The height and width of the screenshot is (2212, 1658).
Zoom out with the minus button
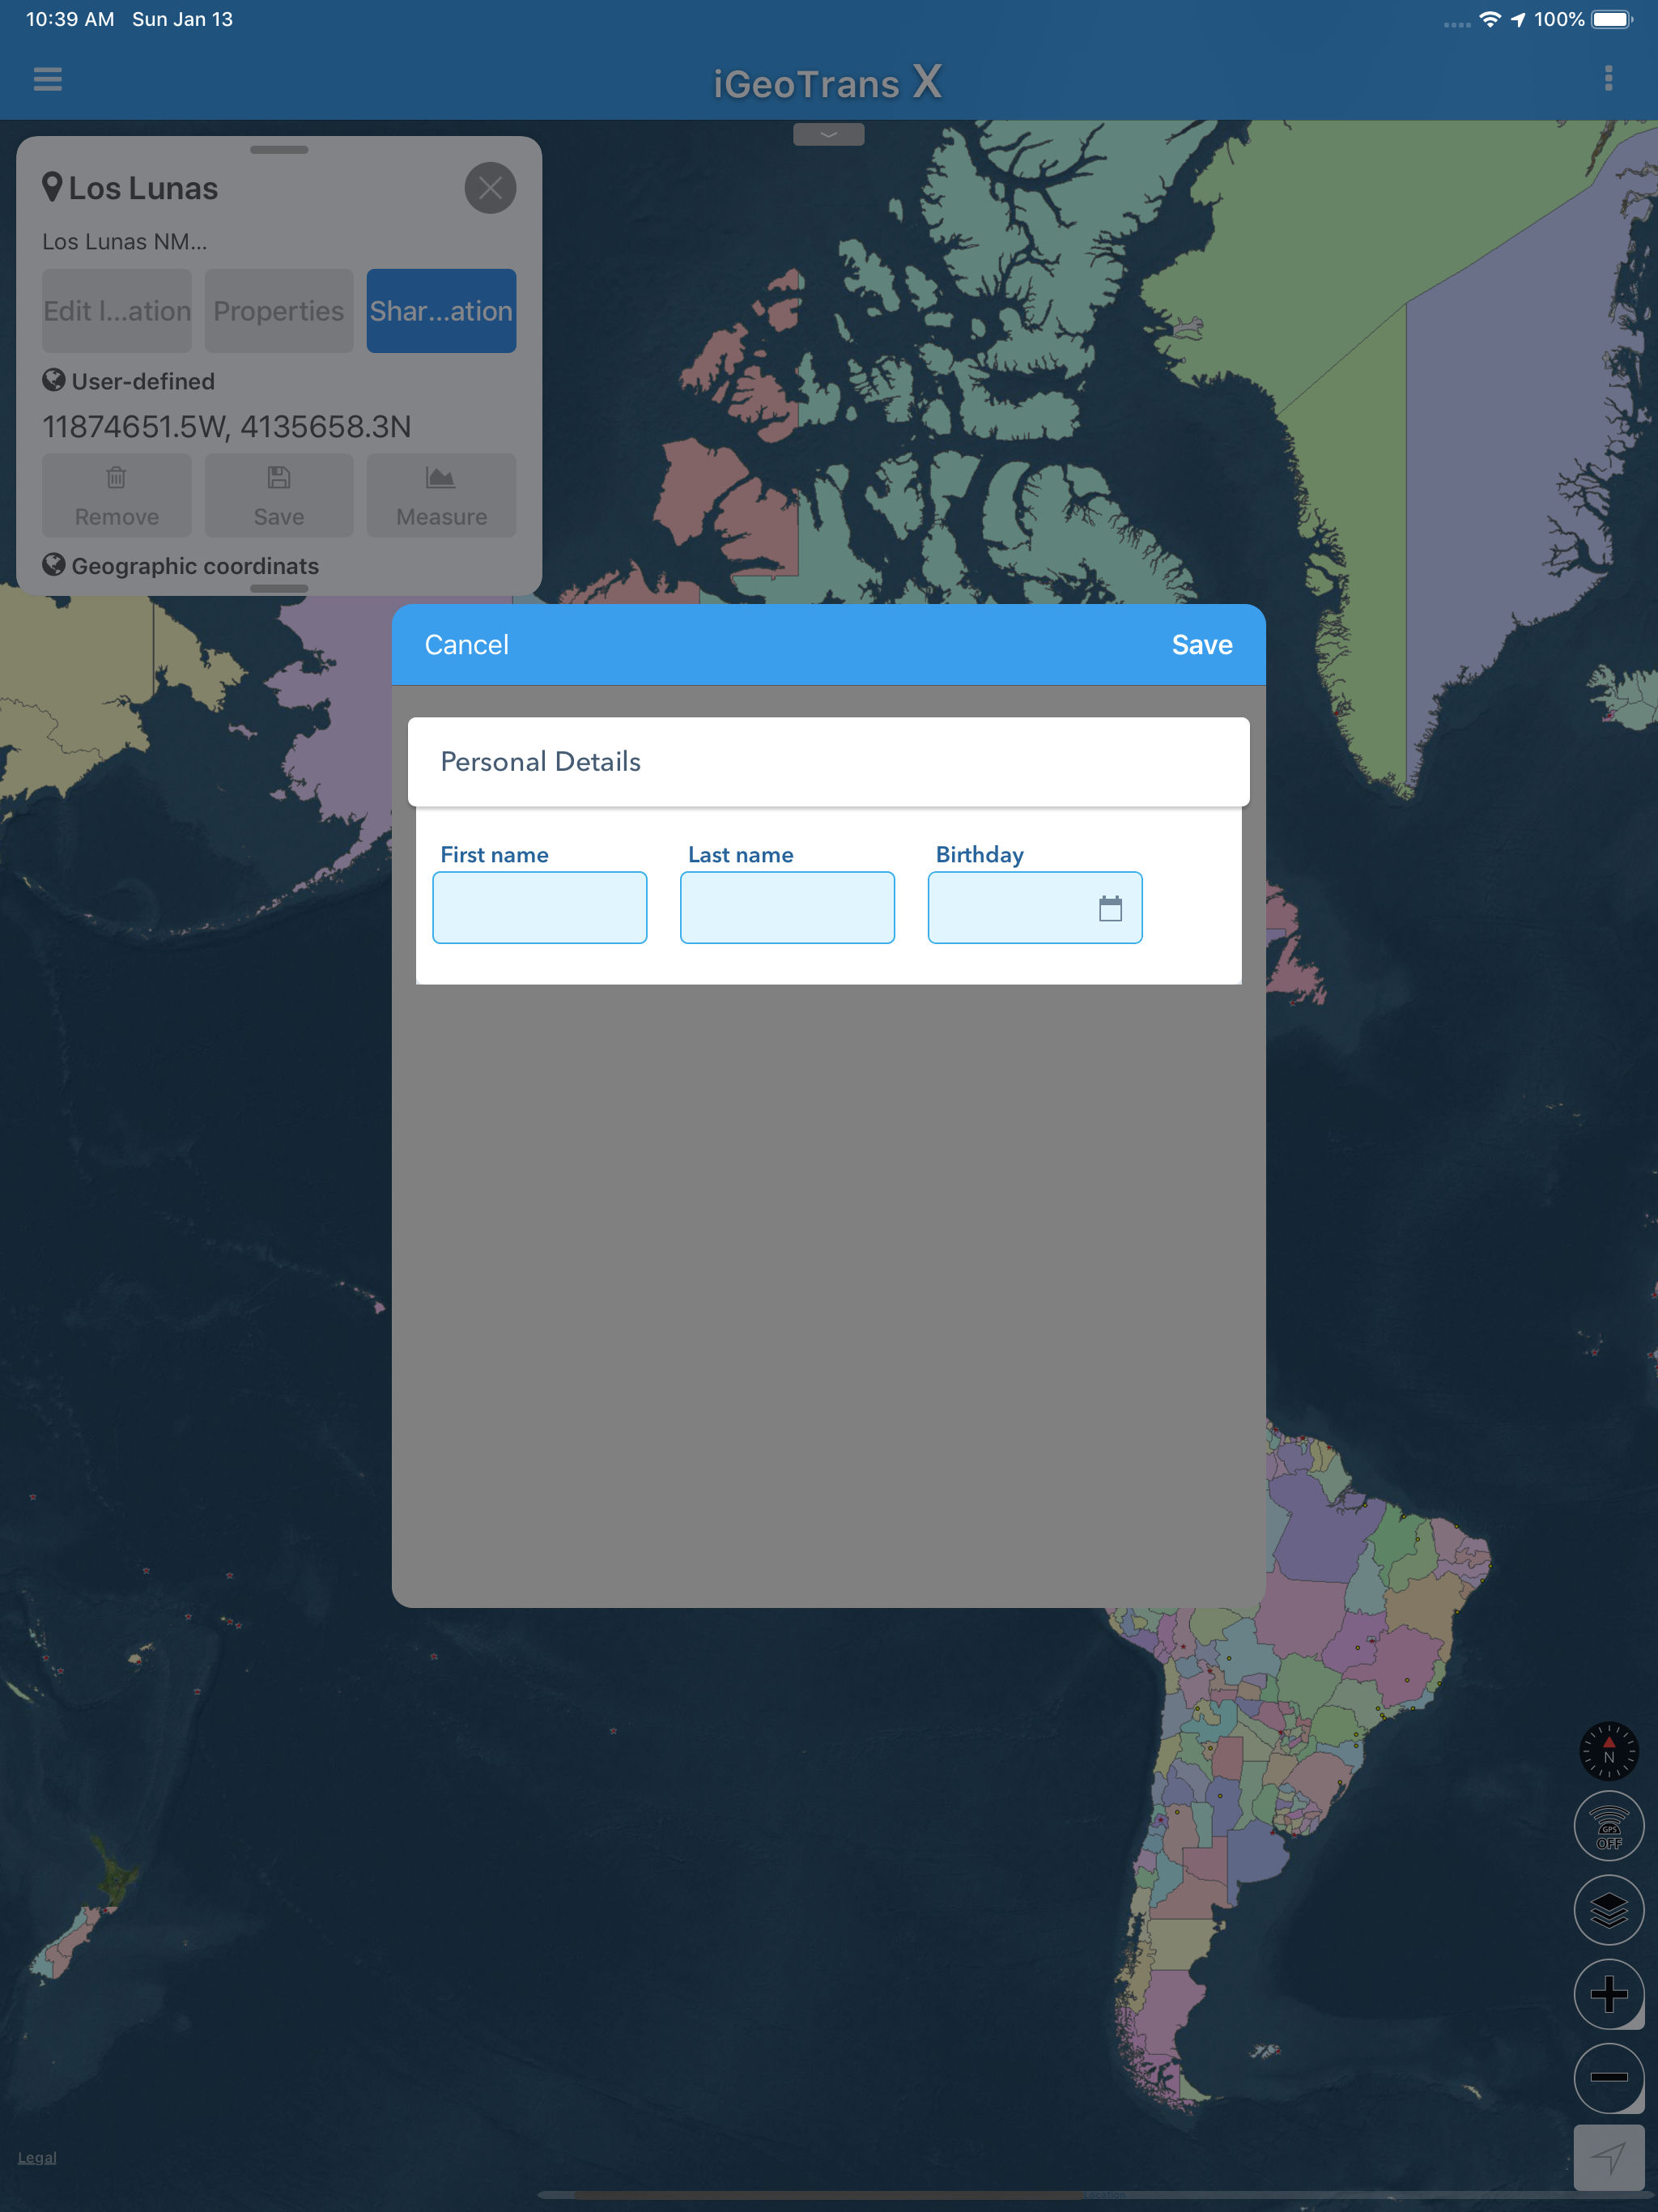pos(1608,2077)
